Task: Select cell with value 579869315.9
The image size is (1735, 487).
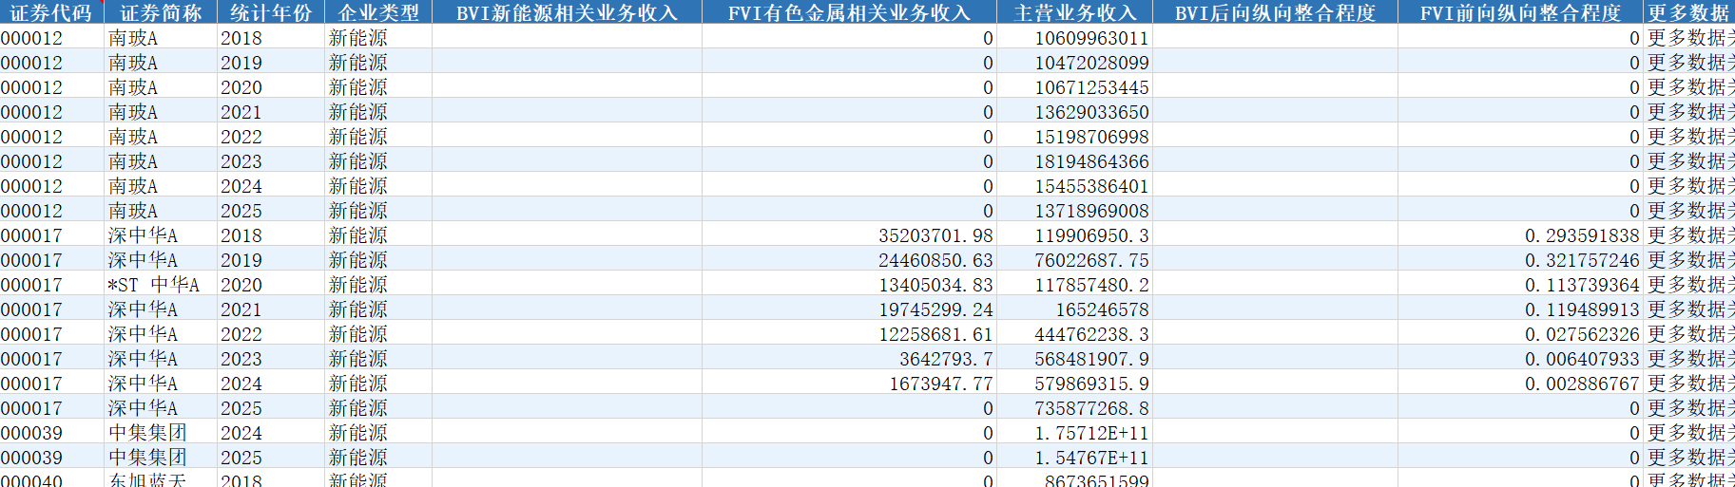Action: pos(1074,384)
